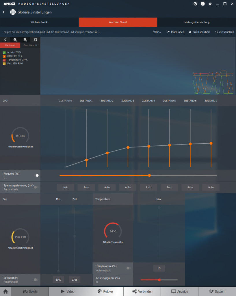Select the Durchschnitt graph tab
Image resolution: width=236 pixels, height=296 pixels.
[x=30, y=45]
